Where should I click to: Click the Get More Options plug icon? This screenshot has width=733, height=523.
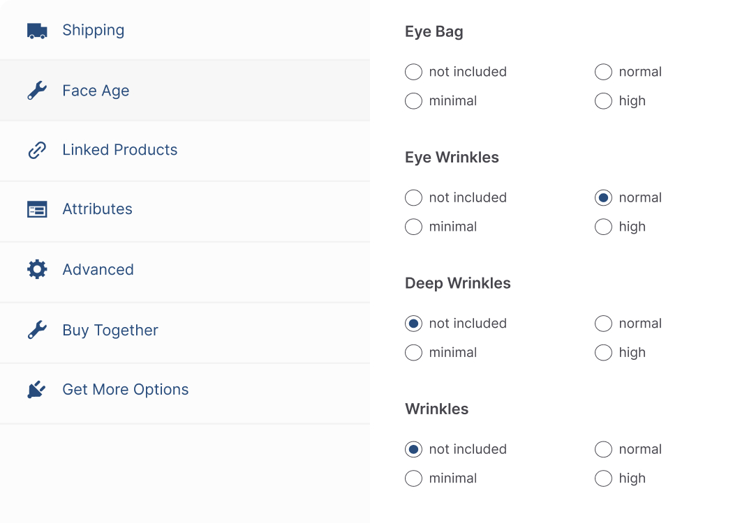(x=36, y=389)
